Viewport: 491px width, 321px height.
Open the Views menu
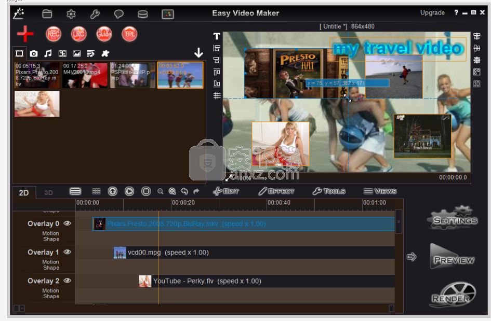(x=380, y=191)
